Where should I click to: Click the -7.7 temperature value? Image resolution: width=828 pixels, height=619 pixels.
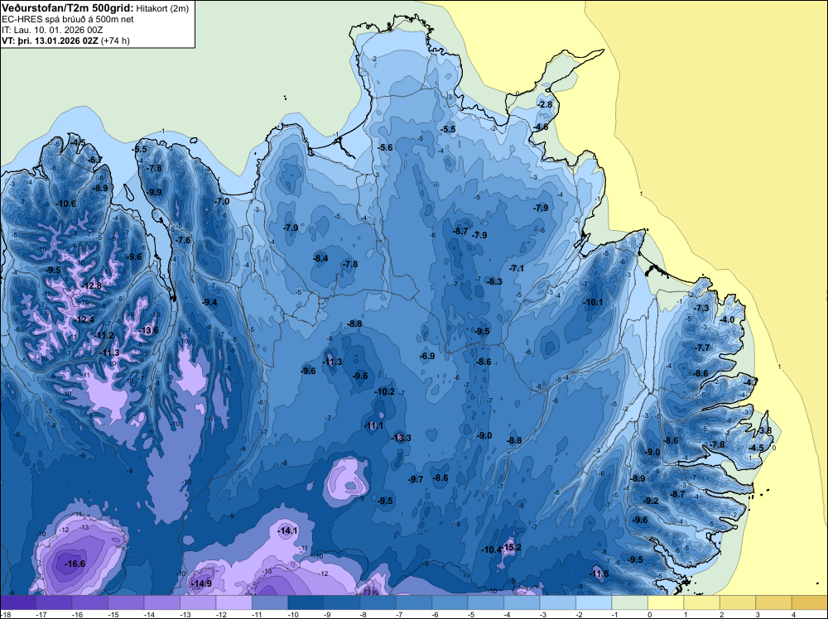702,348
